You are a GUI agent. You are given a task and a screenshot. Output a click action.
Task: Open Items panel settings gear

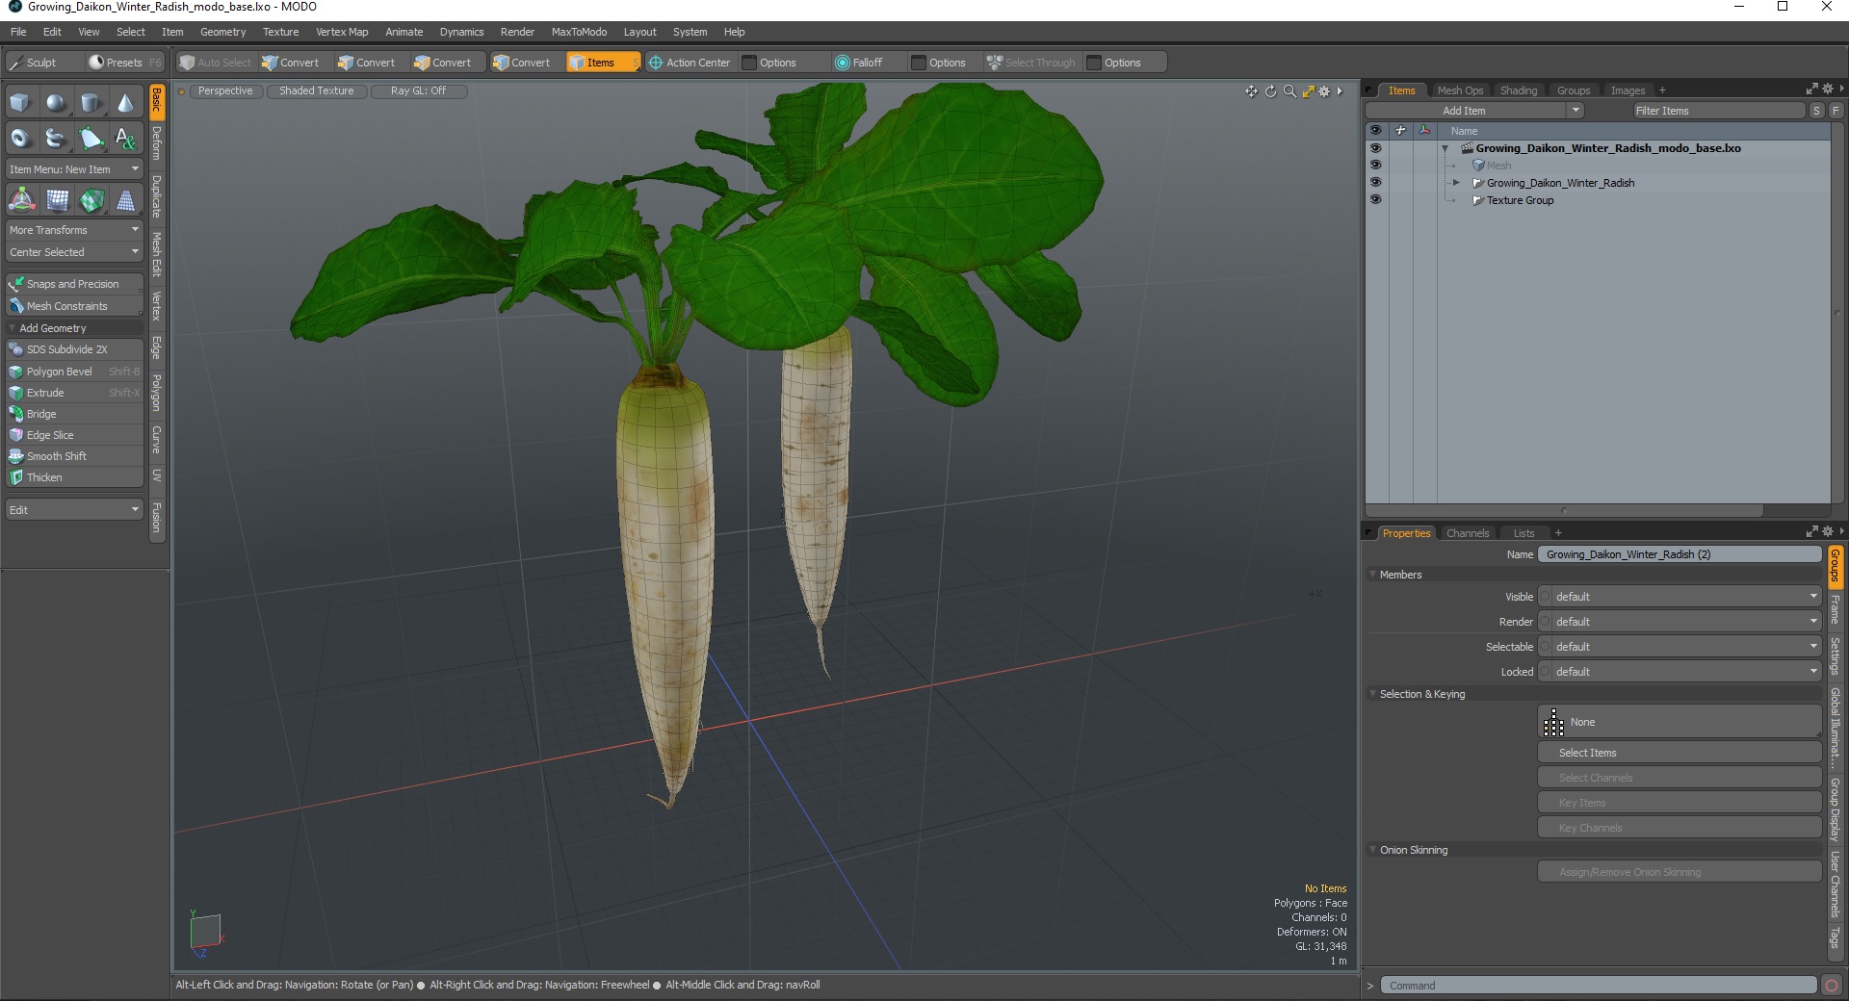[1827, 89]
